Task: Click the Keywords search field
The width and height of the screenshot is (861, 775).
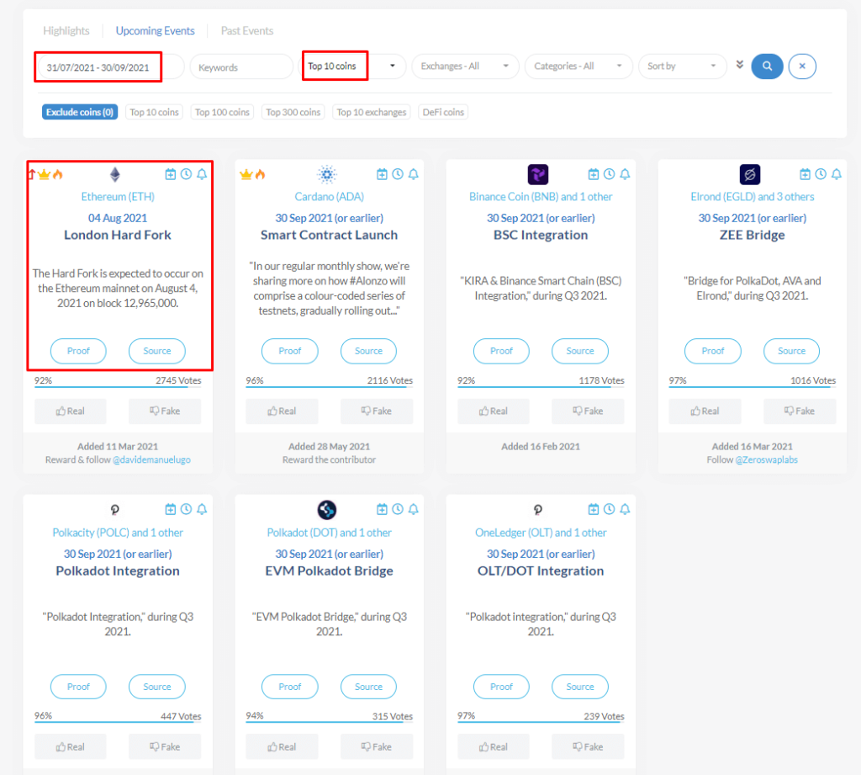Action: 241,67
